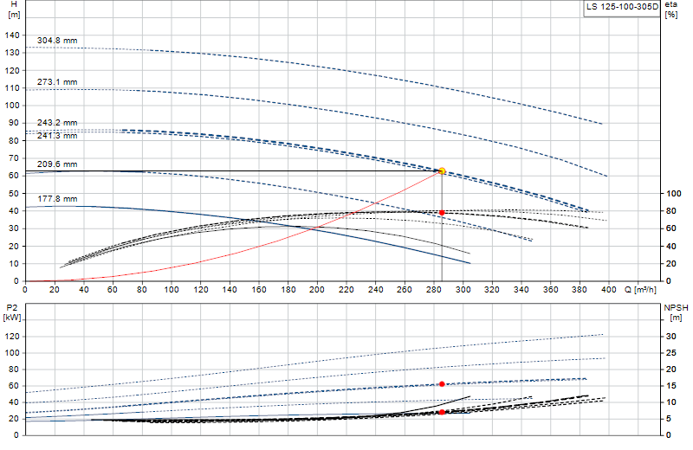Click the 100 value on the eta axis
Image resolution: width=693 pixels, height=450 pixels.
tap(674, 194)
